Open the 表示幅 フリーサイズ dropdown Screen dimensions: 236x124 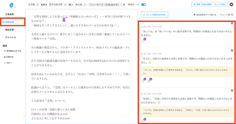coord(107,5)
